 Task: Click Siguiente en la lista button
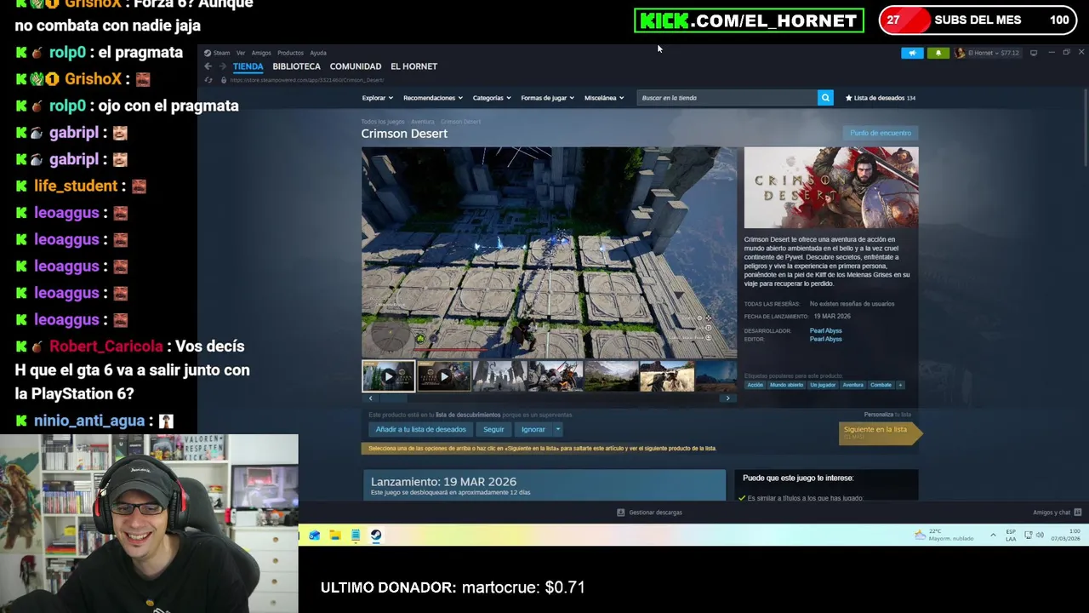click(x=879, y=433)
